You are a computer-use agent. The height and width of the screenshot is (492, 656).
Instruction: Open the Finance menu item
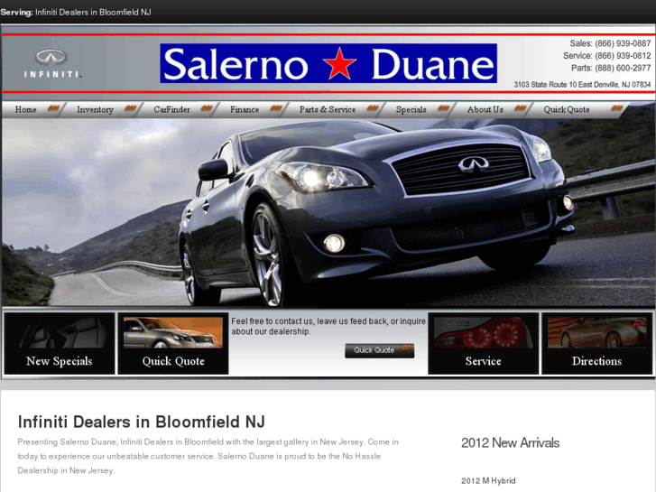click(x=245, y=109)
